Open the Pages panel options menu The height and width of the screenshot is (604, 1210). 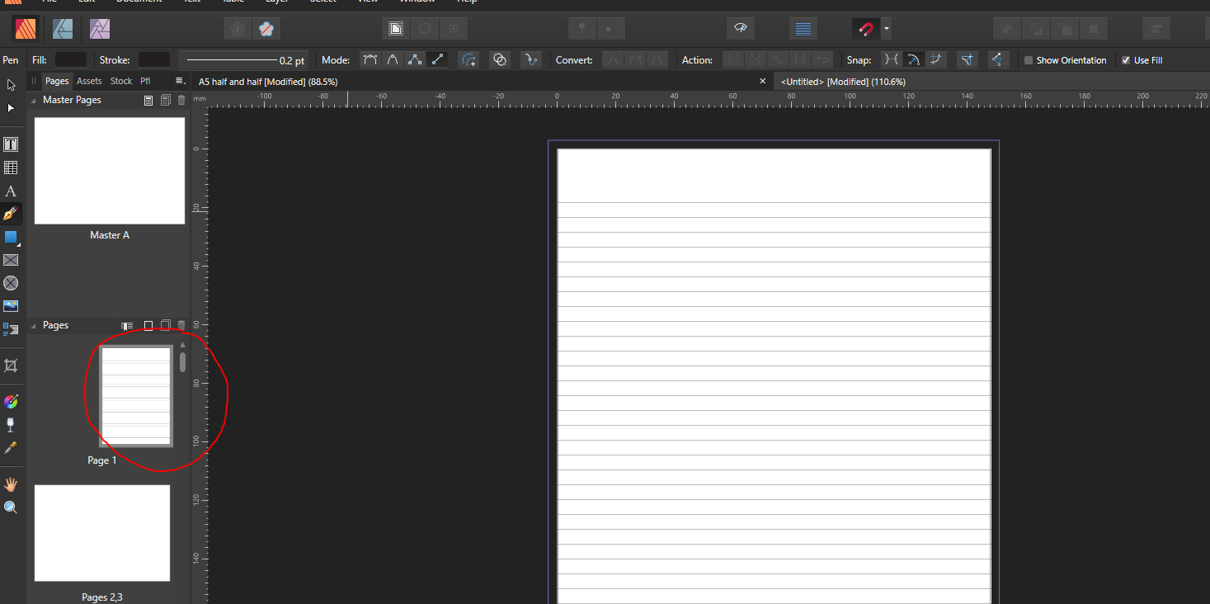[179, 81]
